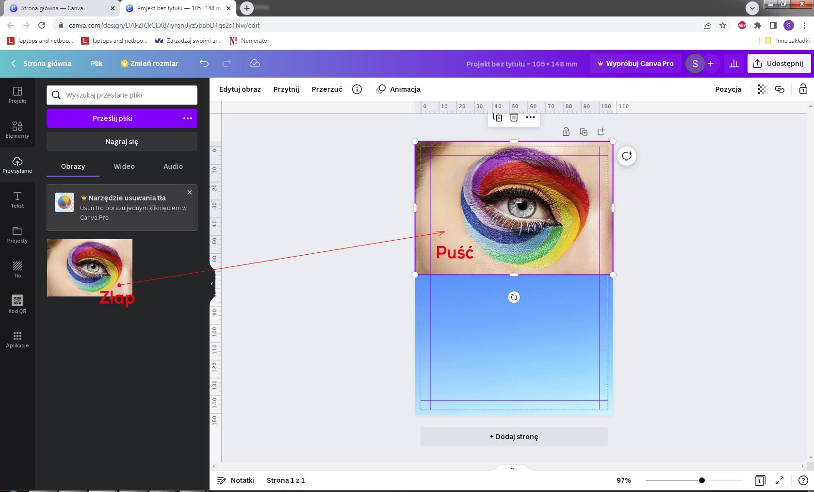Switch to the Audio tab

[x=173, y=166]
